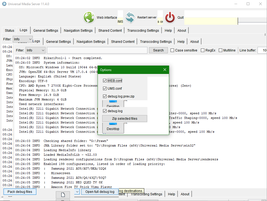The image size is (267, 201).
Task: Click log line 'Language: English (United States)'
Action: tap(50, 76)
